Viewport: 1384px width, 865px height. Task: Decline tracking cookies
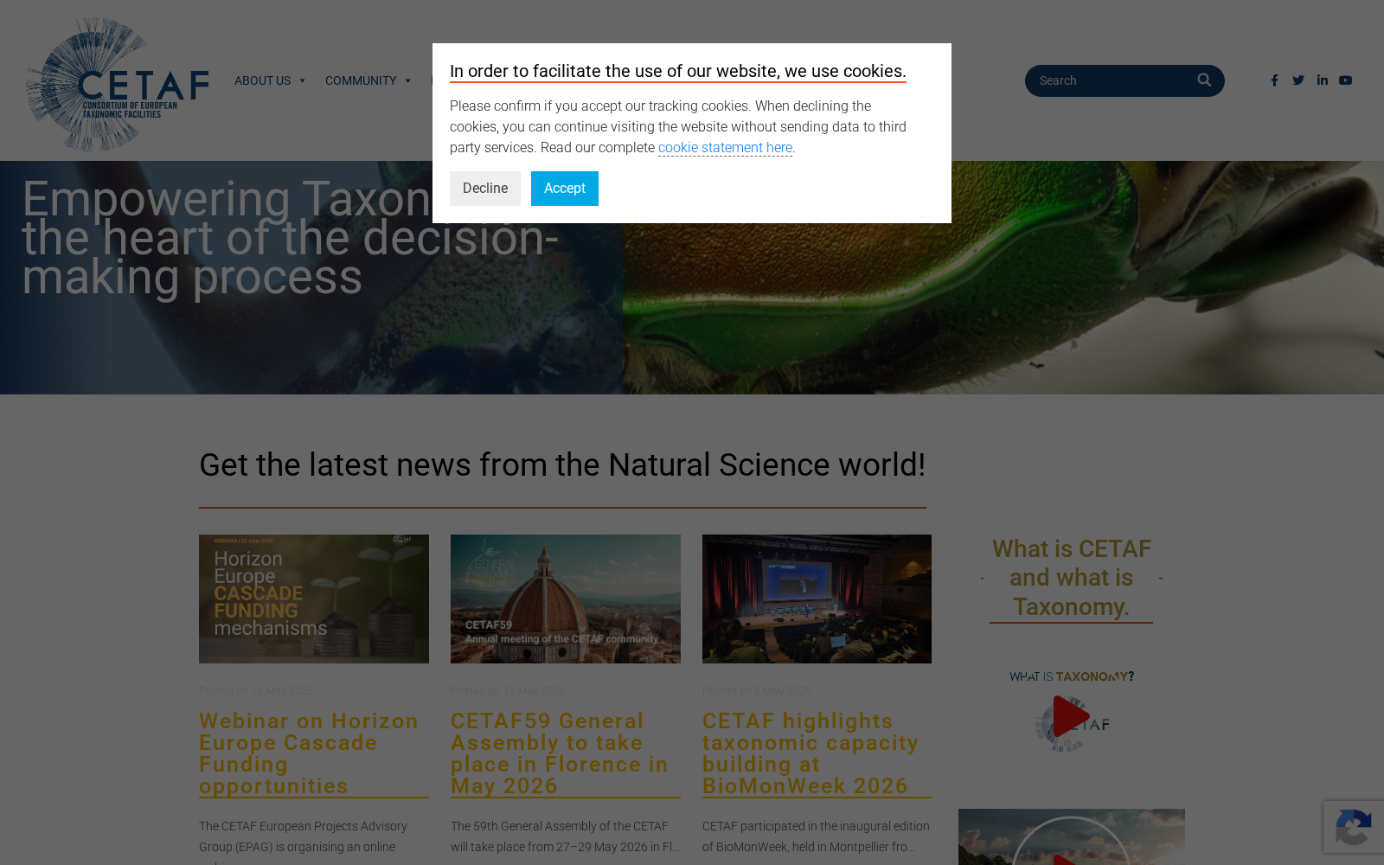coord(485,189)
